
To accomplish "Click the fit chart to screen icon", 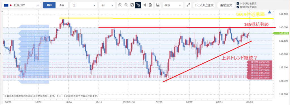I will tap(132, 5).
